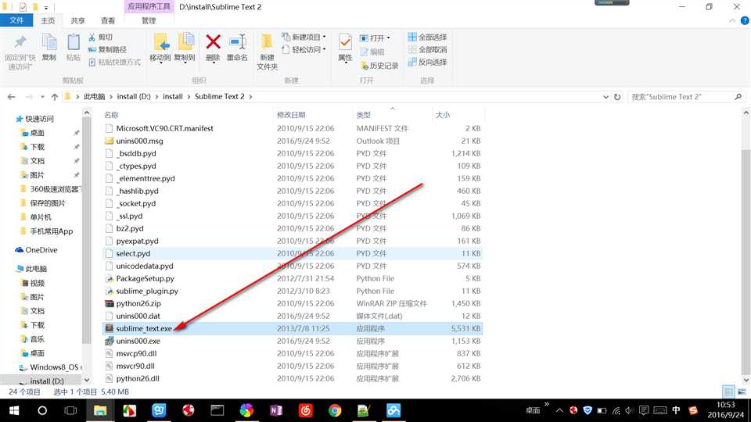The image size is (751, 422).
Task: Click the volume icon in system tray
Action: 629,410
